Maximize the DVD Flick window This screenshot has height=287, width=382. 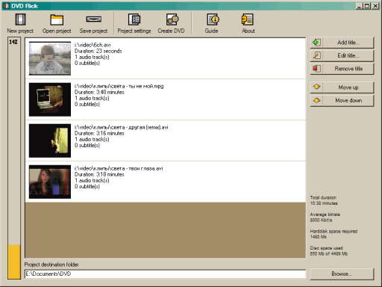point(367,6)
